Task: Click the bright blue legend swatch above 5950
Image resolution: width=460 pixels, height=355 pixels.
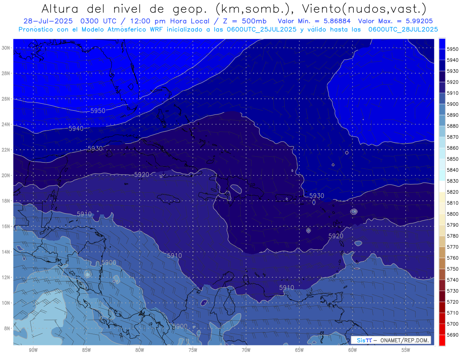Action: [x=442, y=43]
